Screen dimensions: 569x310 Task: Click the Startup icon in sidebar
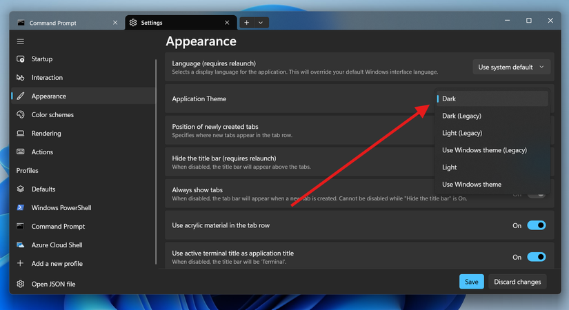[x=21, y=59]
